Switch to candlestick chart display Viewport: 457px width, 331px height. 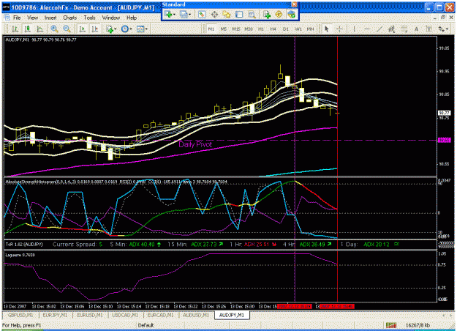(x=27, y=29)
